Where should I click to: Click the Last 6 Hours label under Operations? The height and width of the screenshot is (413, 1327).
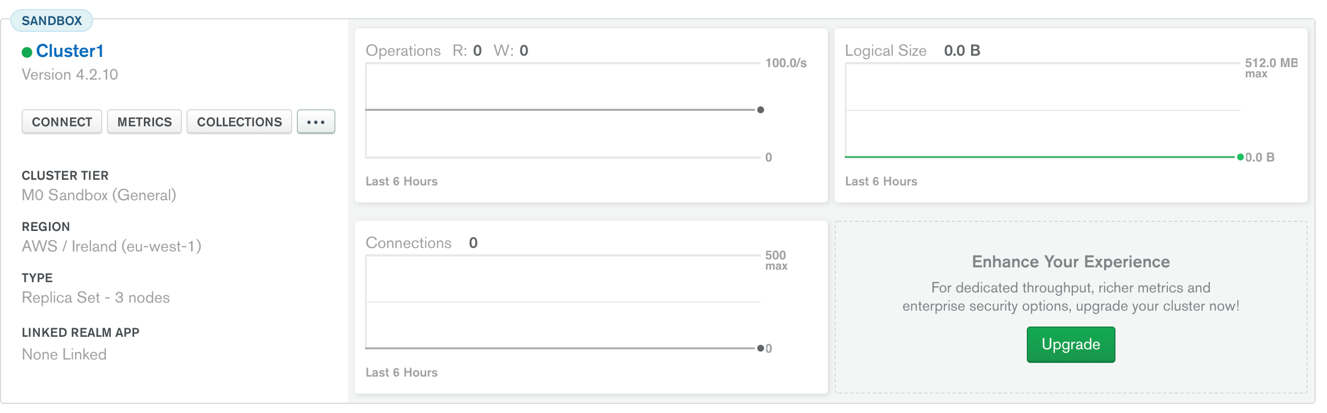401,181
